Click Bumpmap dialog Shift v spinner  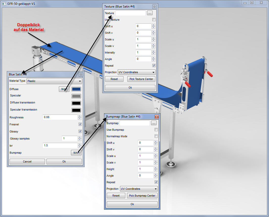pyautogui.click(x=156, y=149)
